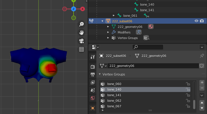Image resolution: width=207 pixels, height=114 pixels.
Task: Select the bone_062 vertex group
Action: coord(145,101)
